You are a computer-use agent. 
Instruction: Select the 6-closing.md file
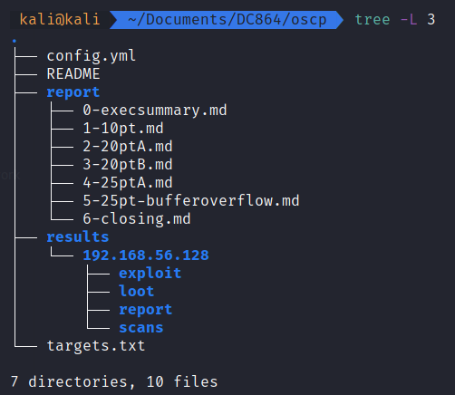pyautogui.click(x=137, y=219)
